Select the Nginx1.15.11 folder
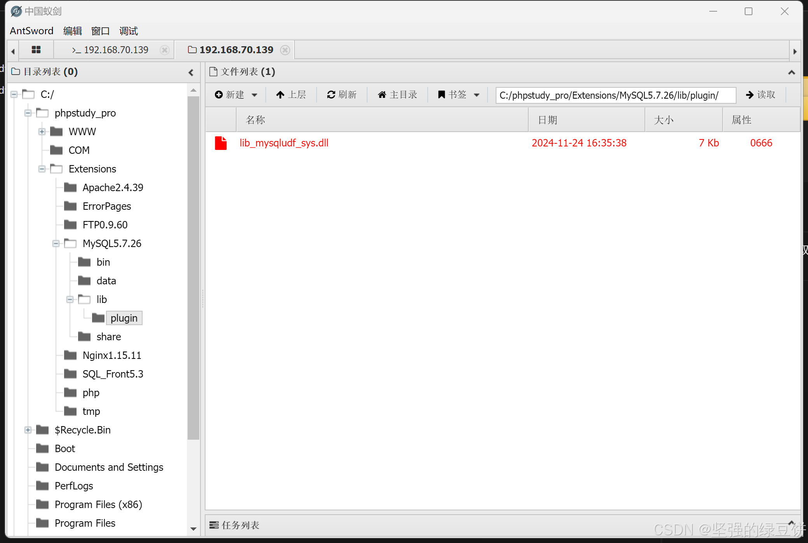The image size is (808, 543). click(112, 355)
